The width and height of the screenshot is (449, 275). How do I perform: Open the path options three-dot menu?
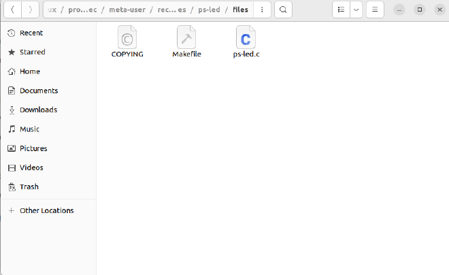[262, 10]
